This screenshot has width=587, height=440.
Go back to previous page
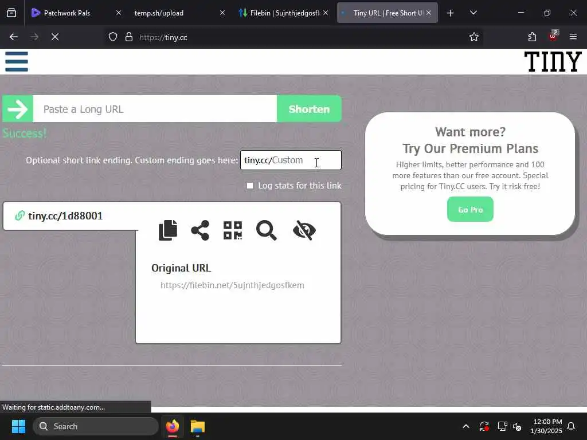(14, 37)
